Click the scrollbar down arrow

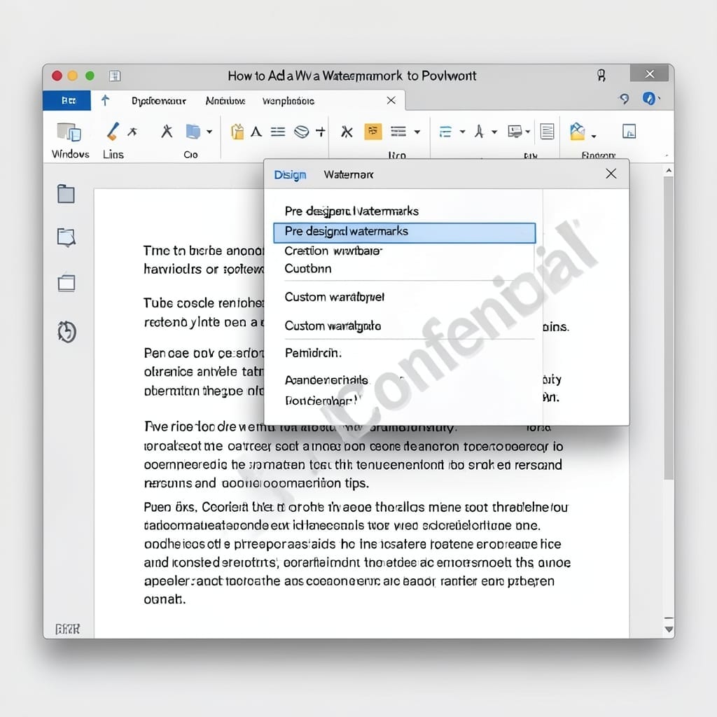669,629
